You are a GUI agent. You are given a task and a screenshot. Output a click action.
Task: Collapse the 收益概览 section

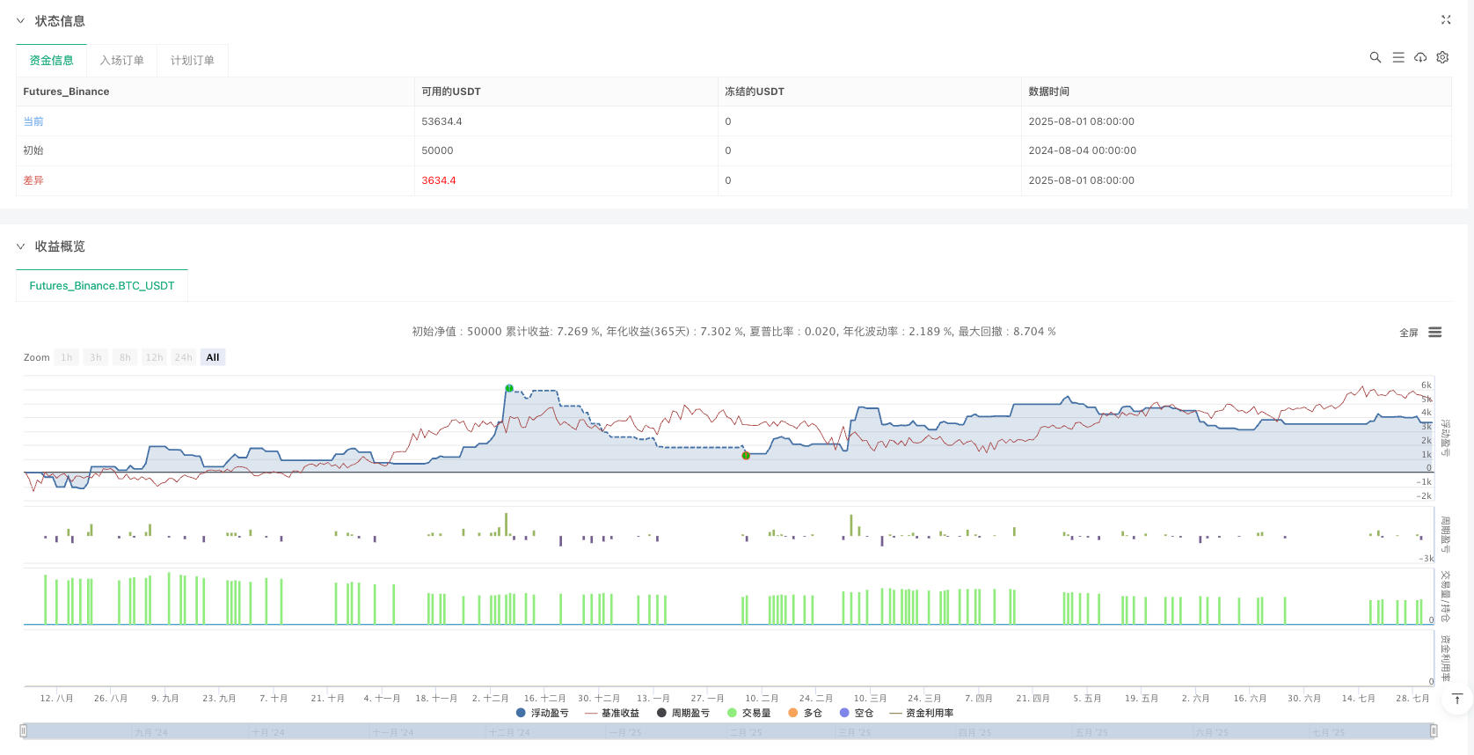point(21,246)
